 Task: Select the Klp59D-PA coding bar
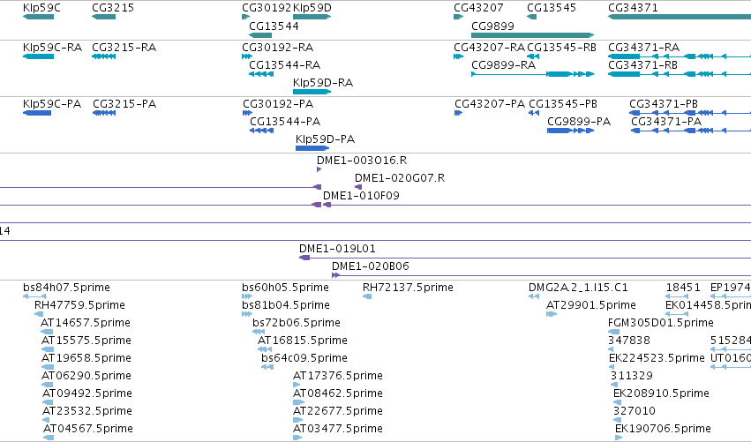tap(312, 148)
